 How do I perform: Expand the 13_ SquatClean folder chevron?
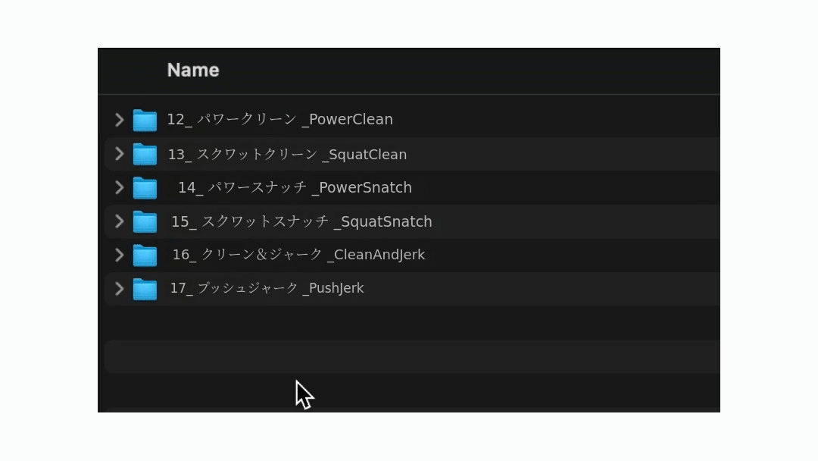click(x=119, y=154)
